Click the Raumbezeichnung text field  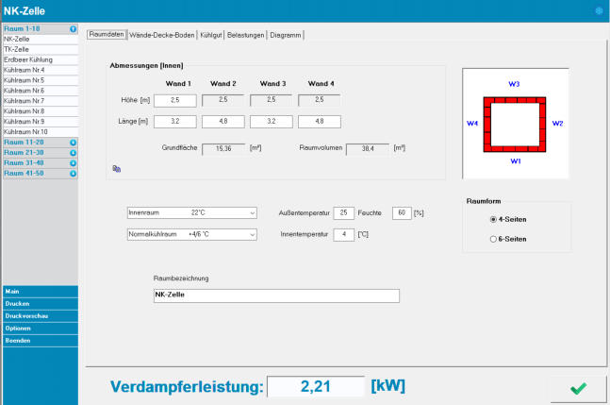pos(276,295)
